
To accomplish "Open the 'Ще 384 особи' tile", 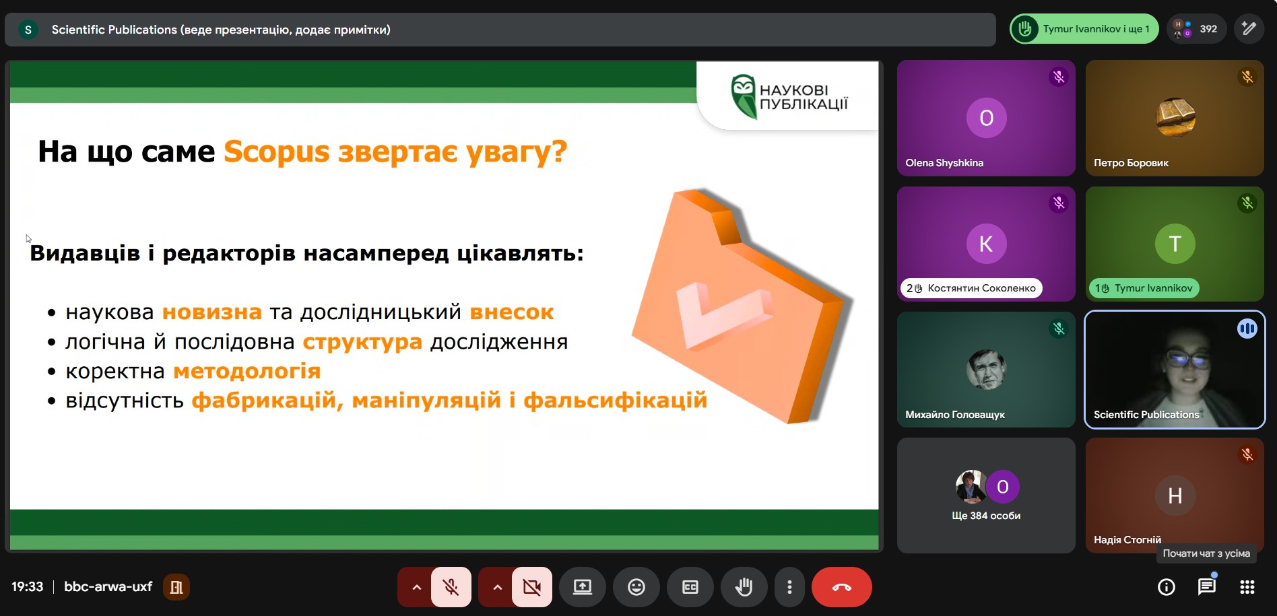I will point(985,495).
